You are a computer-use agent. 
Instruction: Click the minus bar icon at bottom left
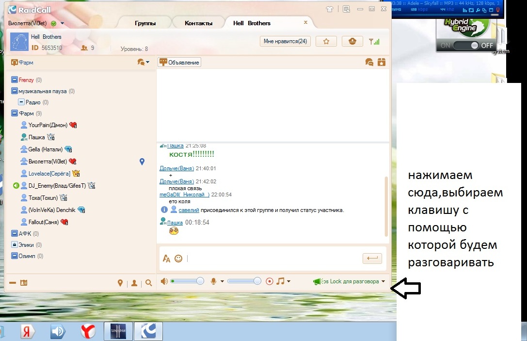coord(13,283)
